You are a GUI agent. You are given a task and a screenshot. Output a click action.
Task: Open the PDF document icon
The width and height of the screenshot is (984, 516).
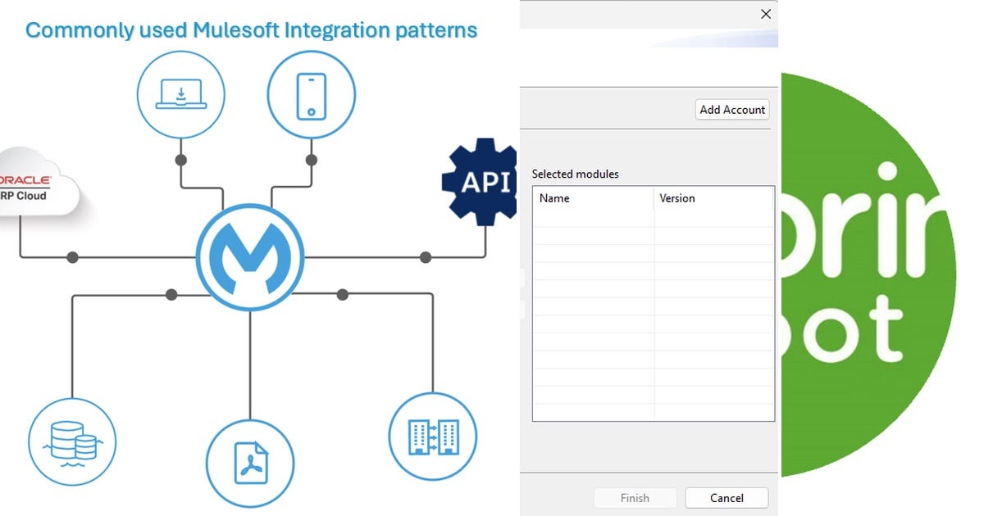pos(252,463)
